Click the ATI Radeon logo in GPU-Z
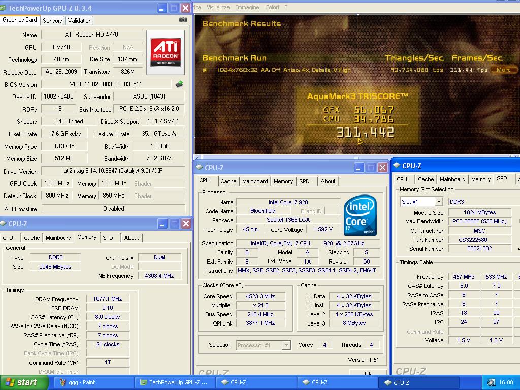This screenshot has width=520, height=390. pos(166,52)
